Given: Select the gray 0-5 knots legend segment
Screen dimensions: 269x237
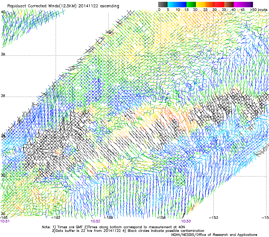Looking at the screenshot, I should point(163,4).
